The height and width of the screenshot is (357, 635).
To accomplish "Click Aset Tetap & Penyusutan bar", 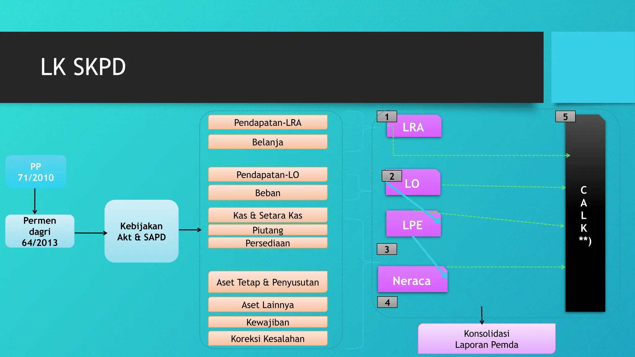I will (268, 282).
